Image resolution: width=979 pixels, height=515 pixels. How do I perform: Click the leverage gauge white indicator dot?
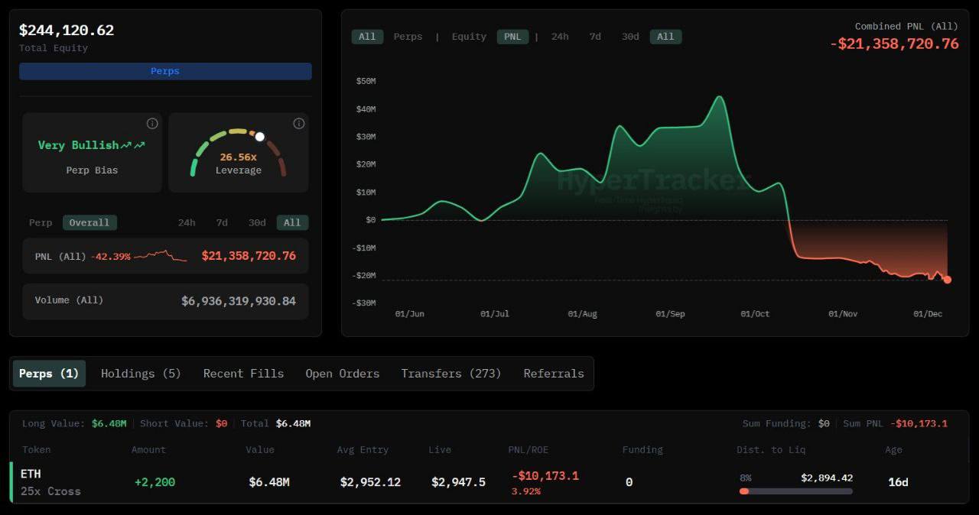point(260,137)
